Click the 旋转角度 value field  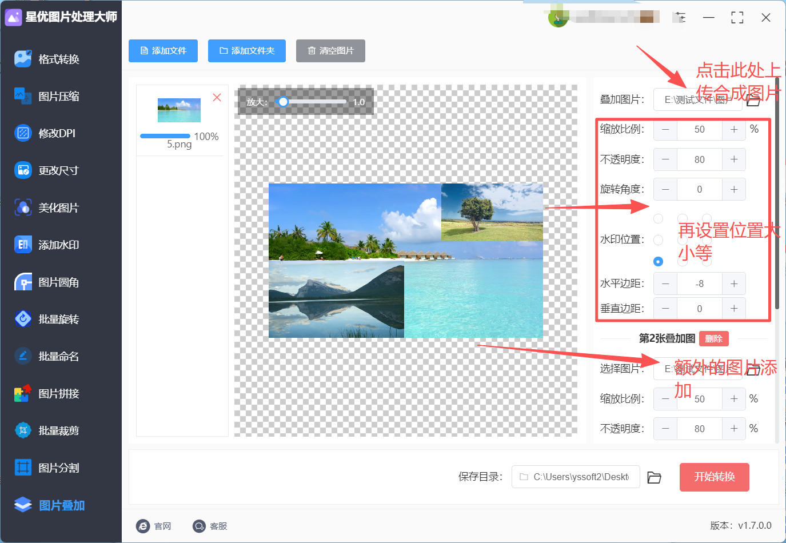700,189
